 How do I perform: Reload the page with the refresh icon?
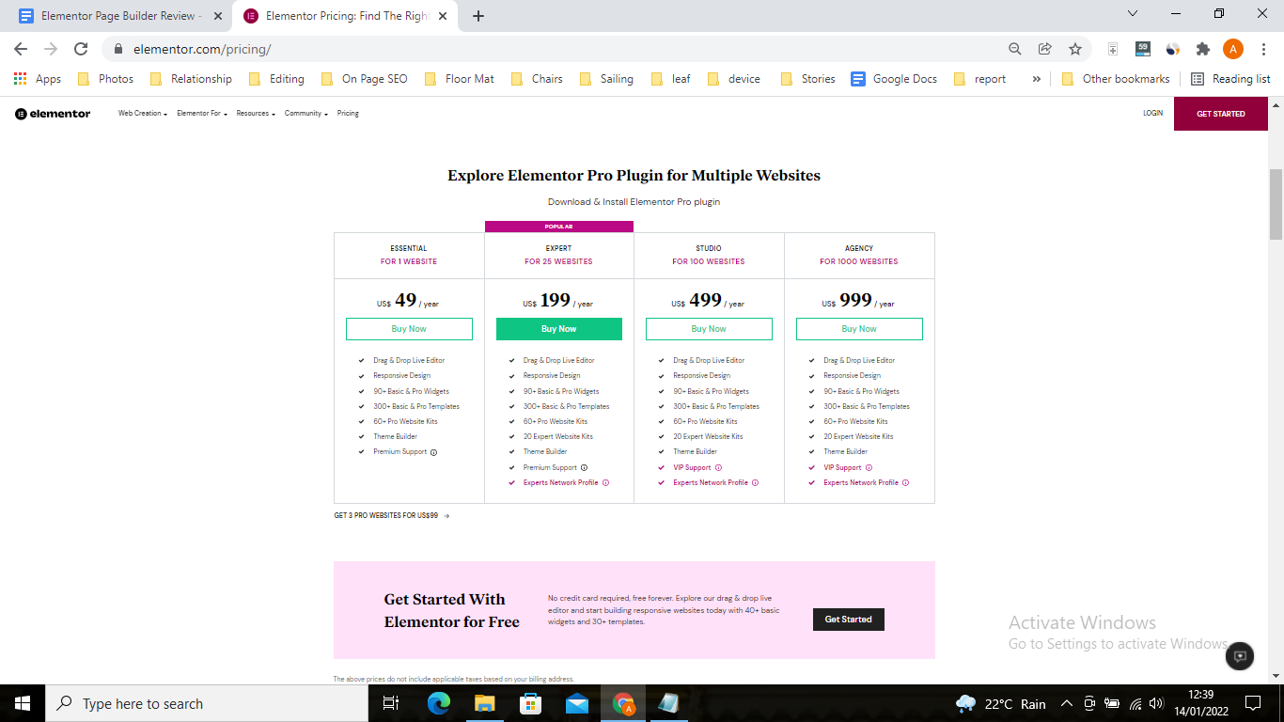pos(81,49)
